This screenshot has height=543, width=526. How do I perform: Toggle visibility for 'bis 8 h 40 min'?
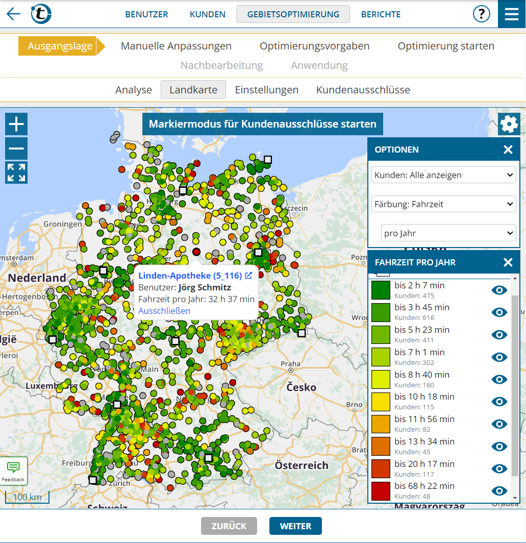pyautogui.click(x=499, y=379)
